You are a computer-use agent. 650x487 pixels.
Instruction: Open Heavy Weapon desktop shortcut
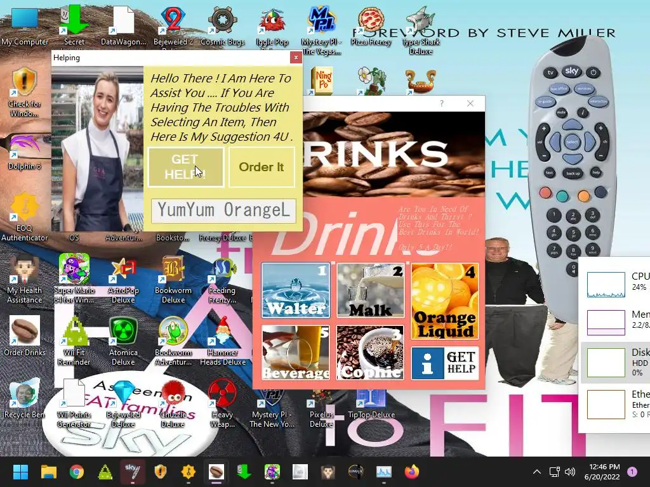(x=222, y=403)
